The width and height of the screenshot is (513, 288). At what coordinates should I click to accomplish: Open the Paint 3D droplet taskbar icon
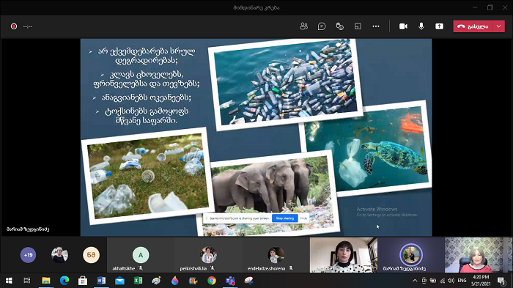175,281
